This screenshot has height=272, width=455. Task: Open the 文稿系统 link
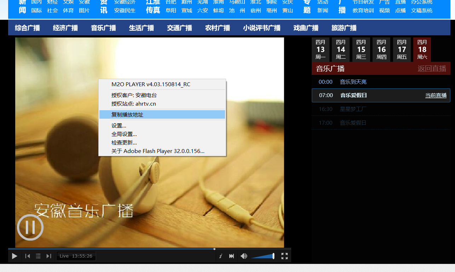(x=422, y=11)
